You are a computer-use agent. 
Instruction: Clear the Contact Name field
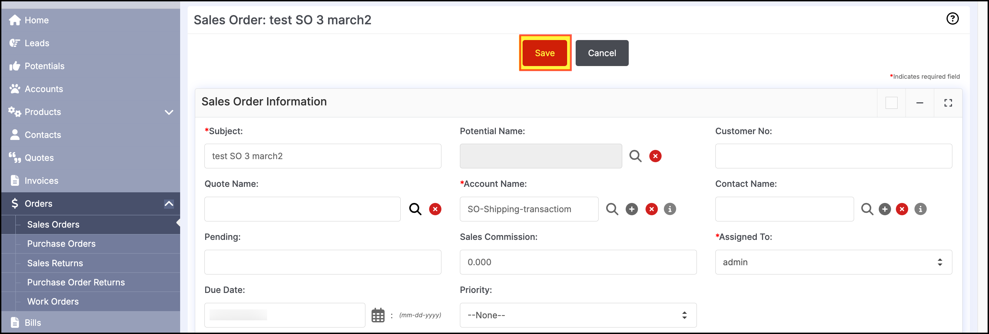pos(902,209)
